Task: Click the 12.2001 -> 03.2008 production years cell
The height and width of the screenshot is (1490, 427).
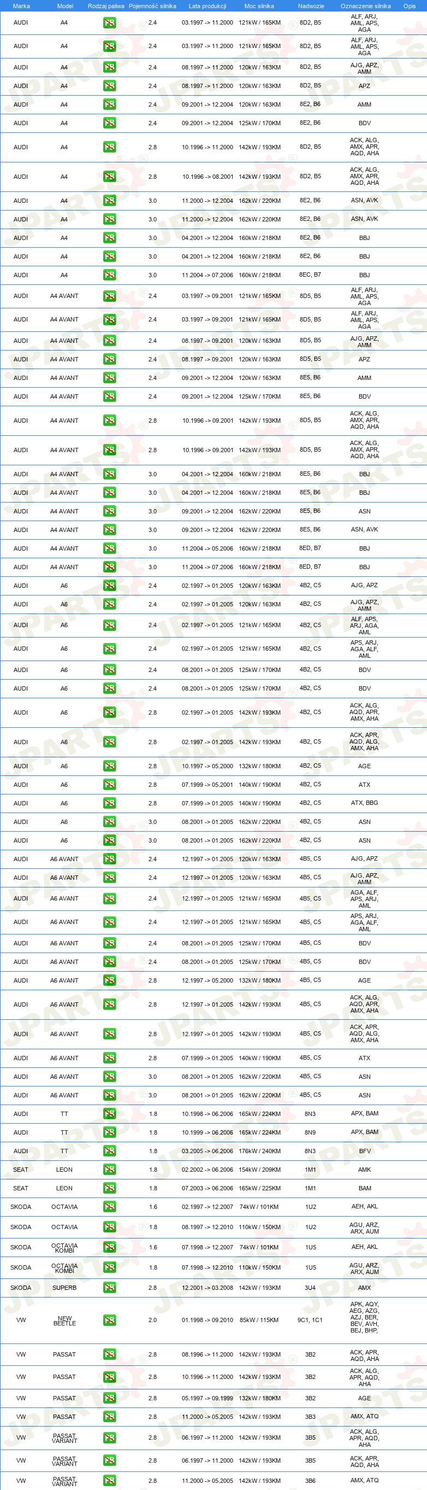Action: click(x=207, y=1288)
